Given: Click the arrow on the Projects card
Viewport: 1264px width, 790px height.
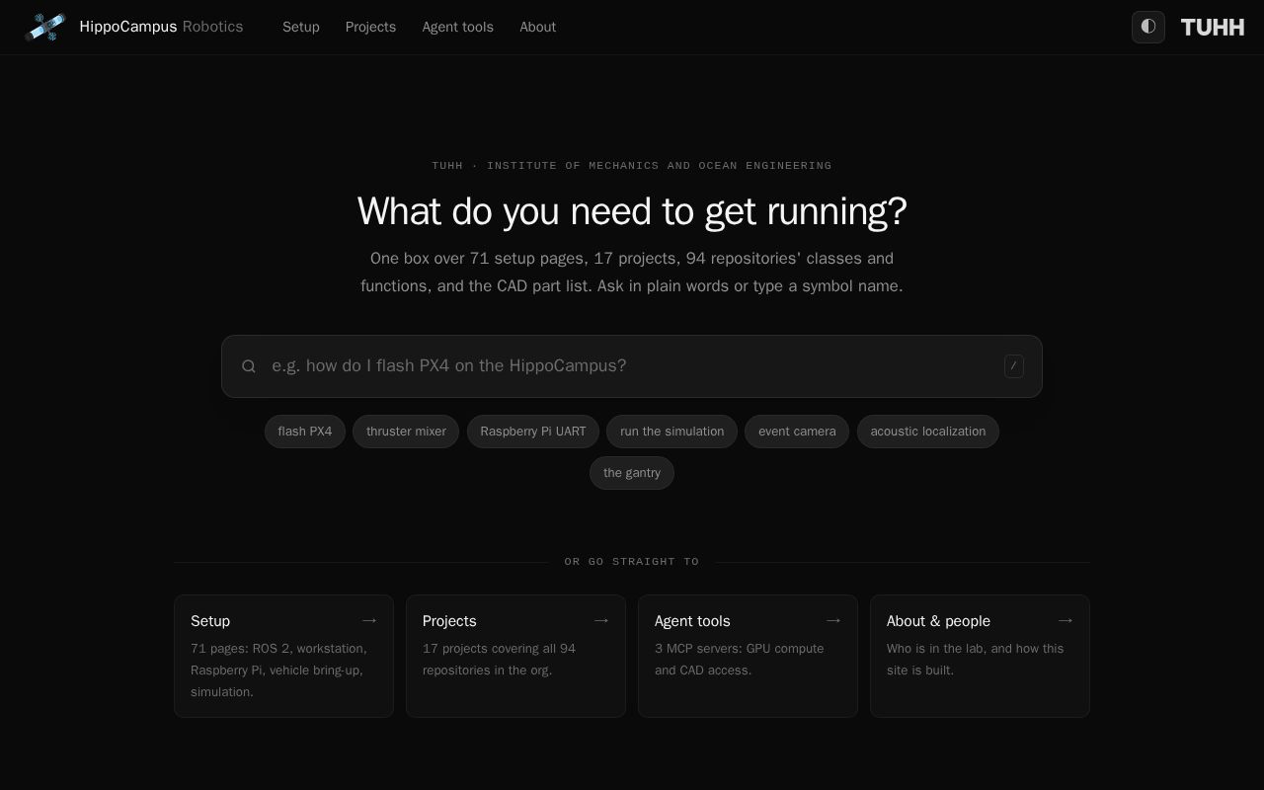Looking at the screenshot, I should (x=601, y=620).
